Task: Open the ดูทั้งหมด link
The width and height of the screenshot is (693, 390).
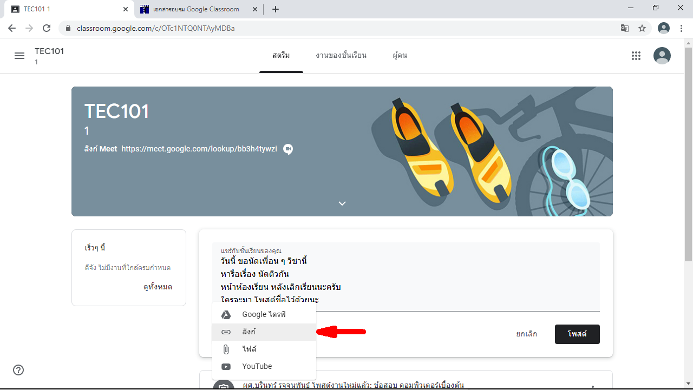Action: click(x=158, y=287)
